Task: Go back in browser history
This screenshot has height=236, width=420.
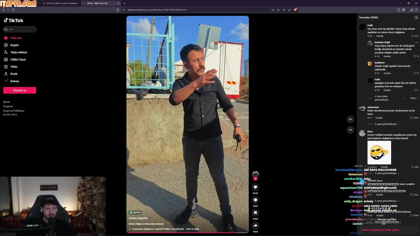Action: click(x=4, y=10)
